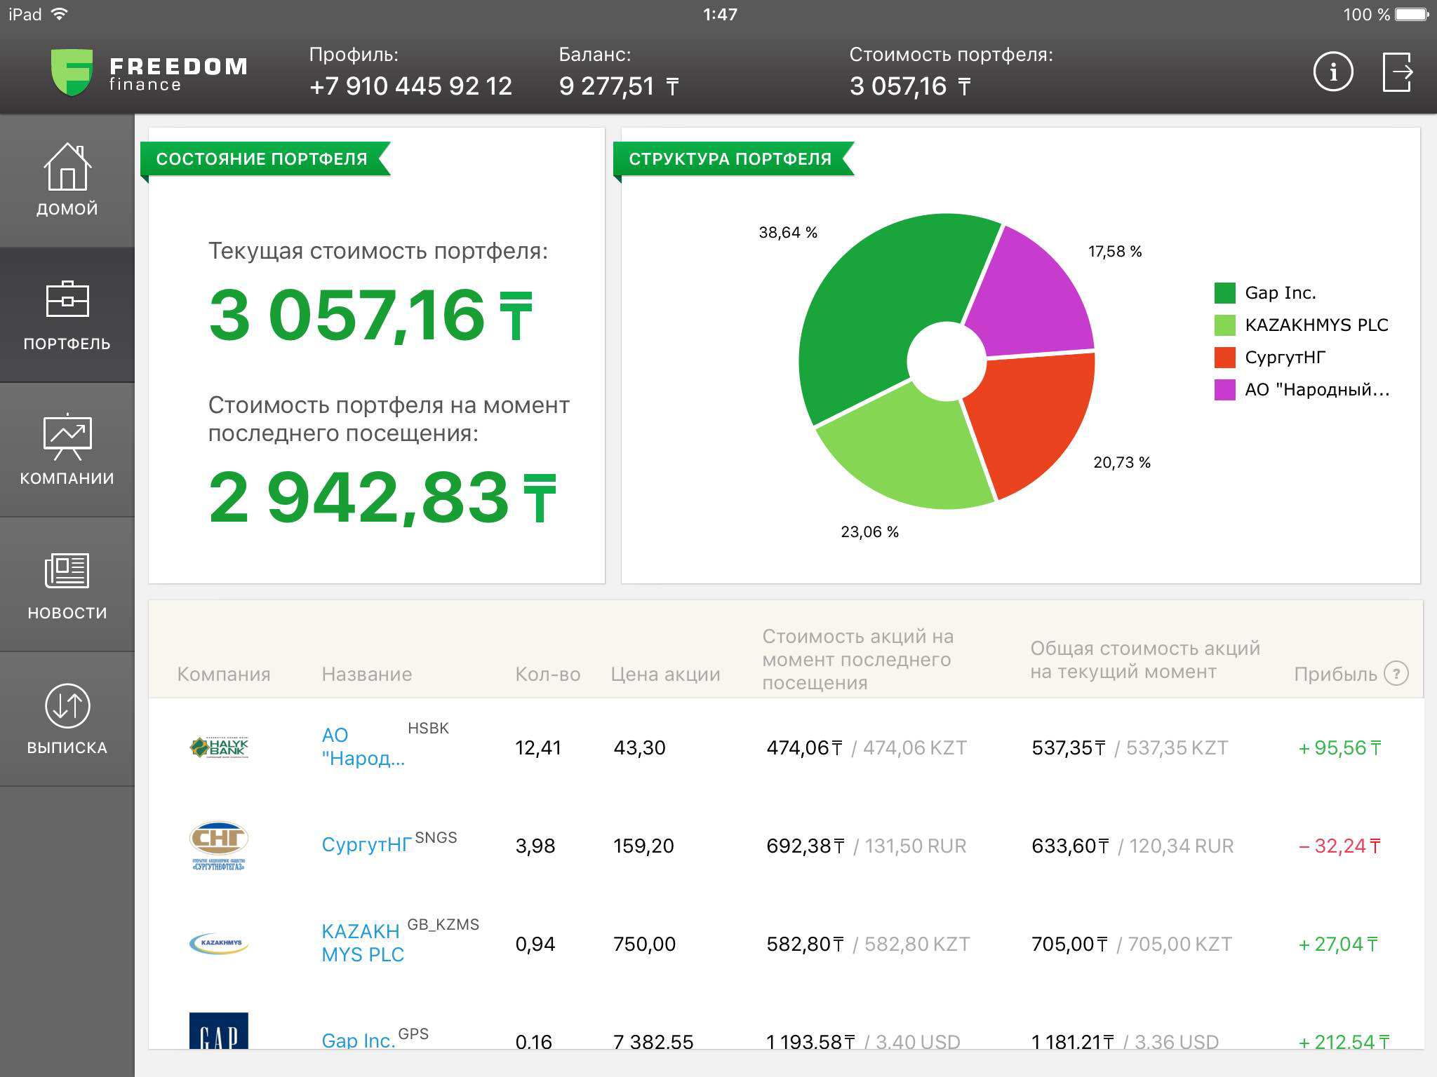Viewport: 1437px width, 1077px height.
Task: Tap the Kazakhmys company logo
Action: pos(219,943)
